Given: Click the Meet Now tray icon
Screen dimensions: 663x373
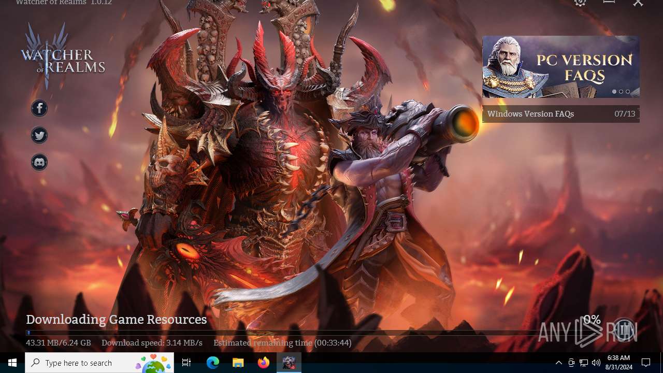Looking at the screenshot, I should (x=571, y=363).
